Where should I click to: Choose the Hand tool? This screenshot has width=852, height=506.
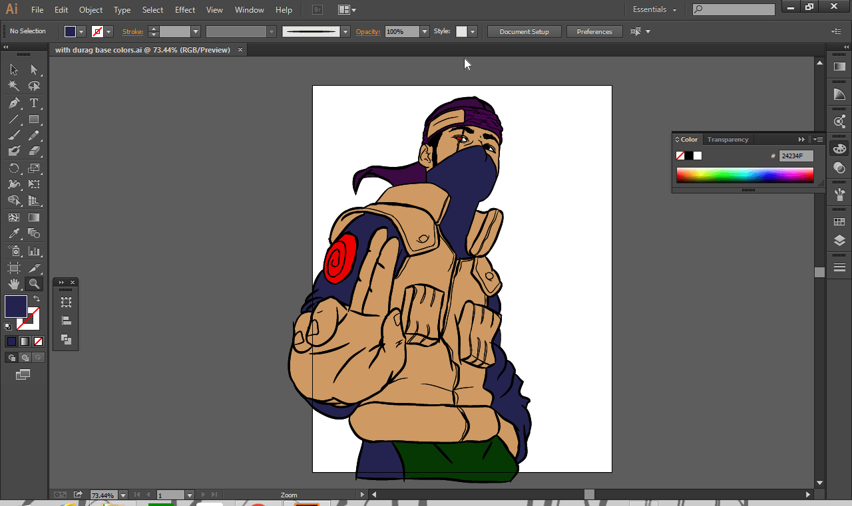13,284
